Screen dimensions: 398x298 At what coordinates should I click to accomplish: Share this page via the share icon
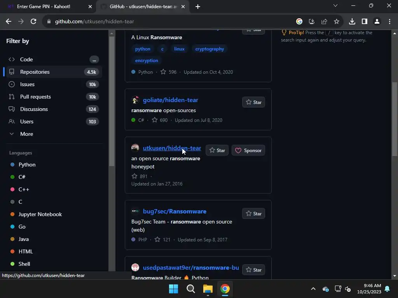324,22
